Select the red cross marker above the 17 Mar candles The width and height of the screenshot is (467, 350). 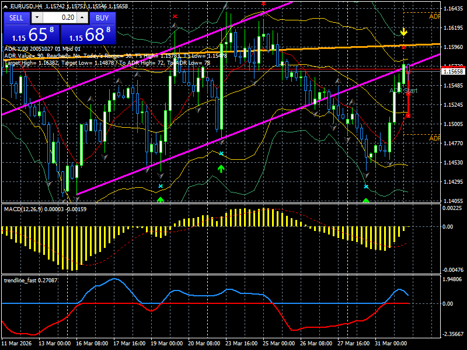pyautogui.click(x=175, y=16)
